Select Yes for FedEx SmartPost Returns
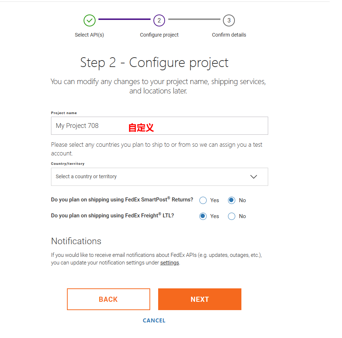The image size is (342, 338). [203, 200]
